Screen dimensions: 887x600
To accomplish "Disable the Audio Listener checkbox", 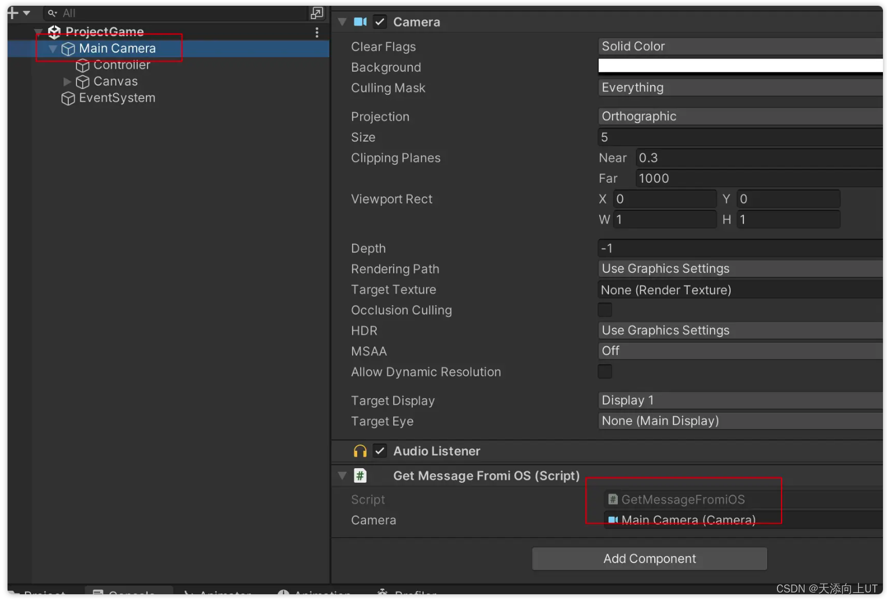I will tap(380, 450).
